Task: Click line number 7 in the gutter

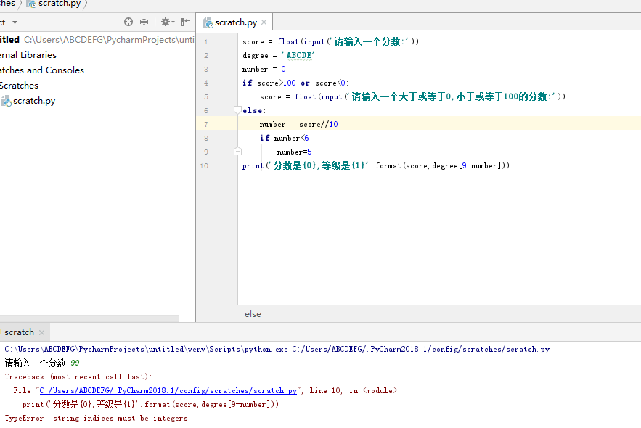Action: click(206, 124)
